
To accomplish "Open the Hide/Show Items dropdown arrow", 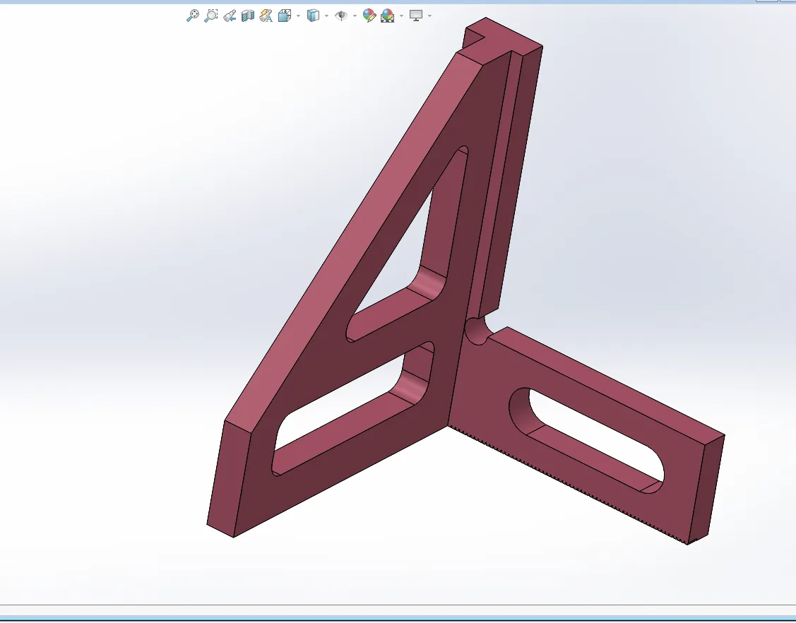I will tap(354, 16).
